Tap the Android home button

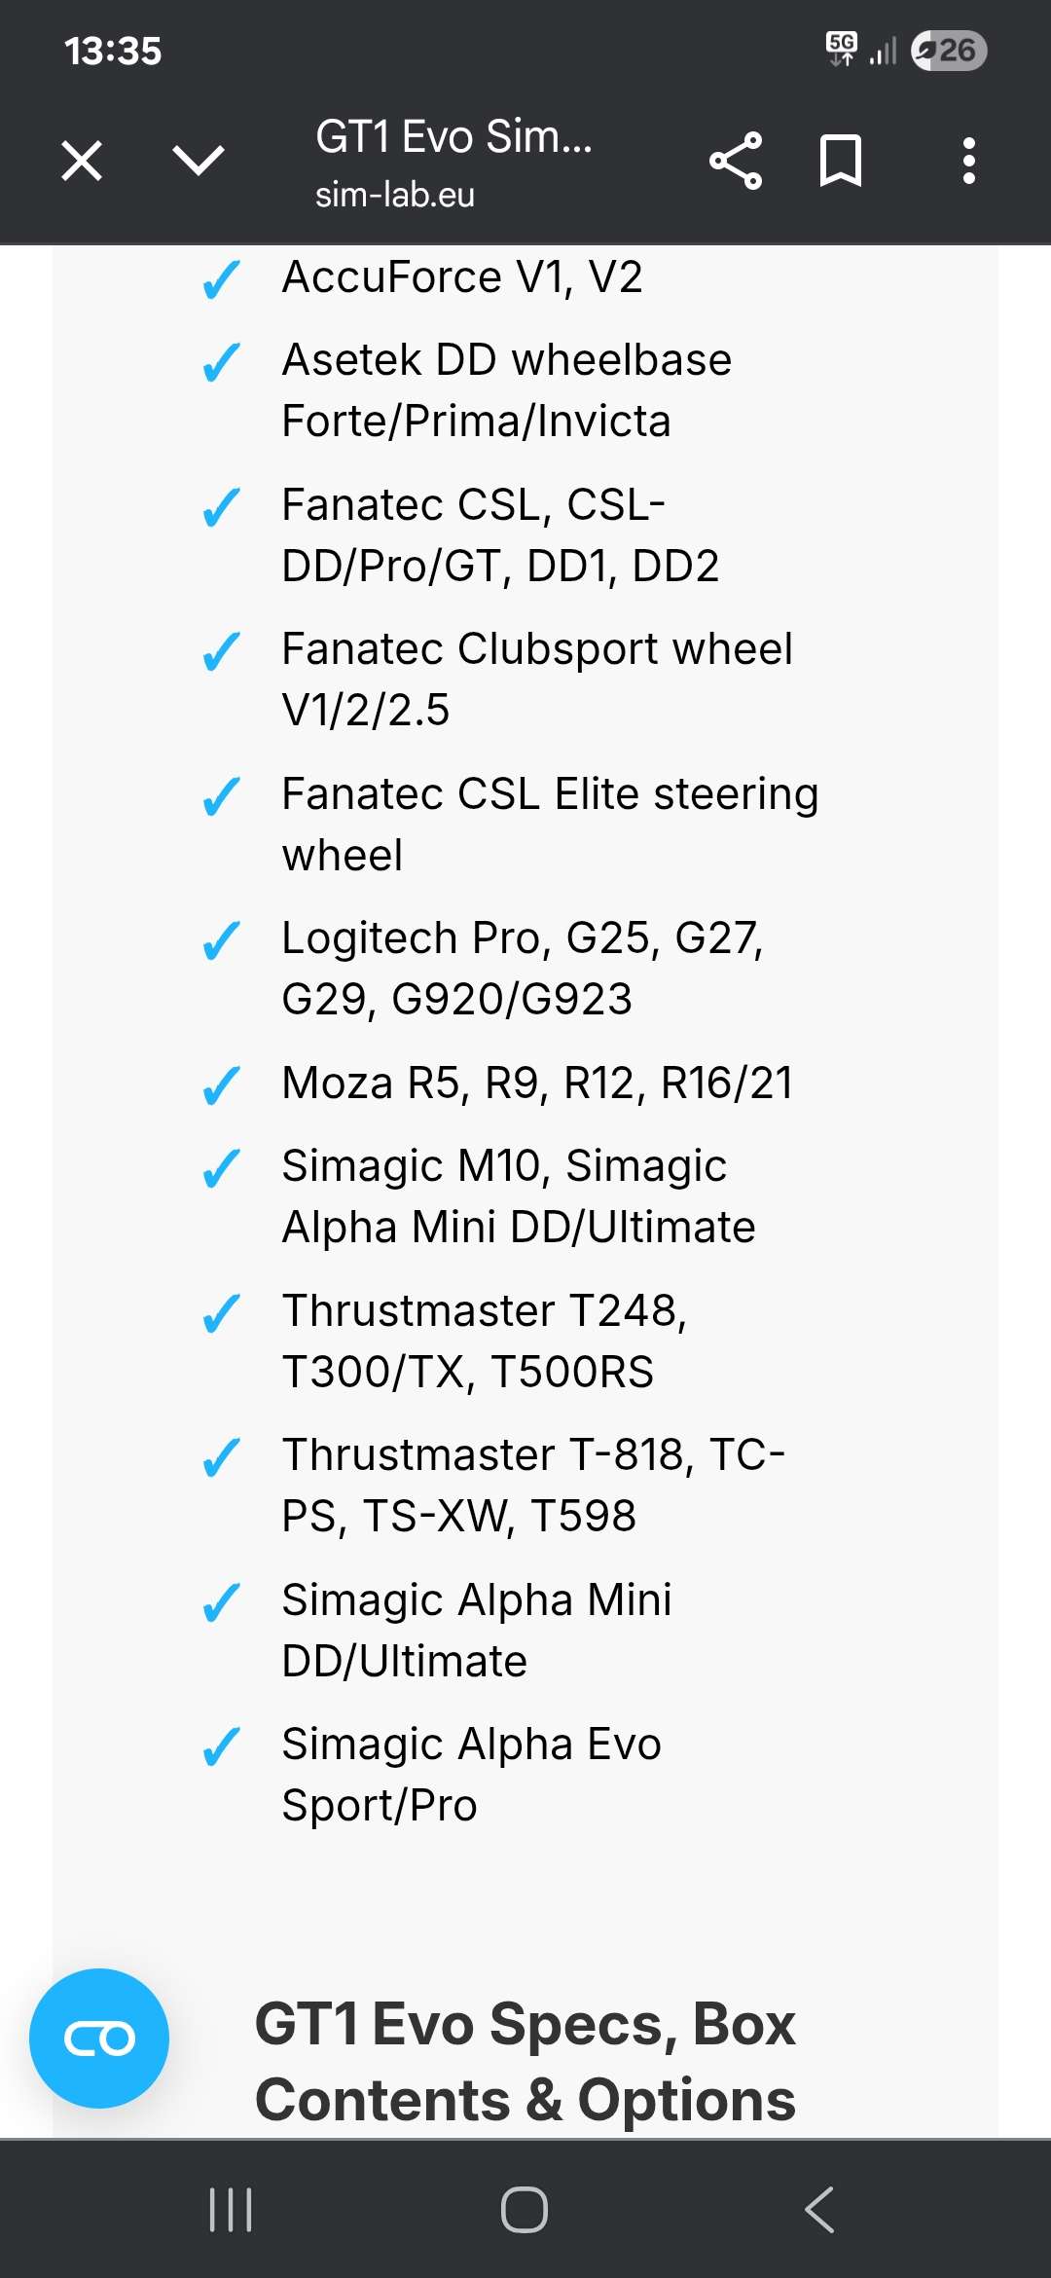click(525, 2209)
